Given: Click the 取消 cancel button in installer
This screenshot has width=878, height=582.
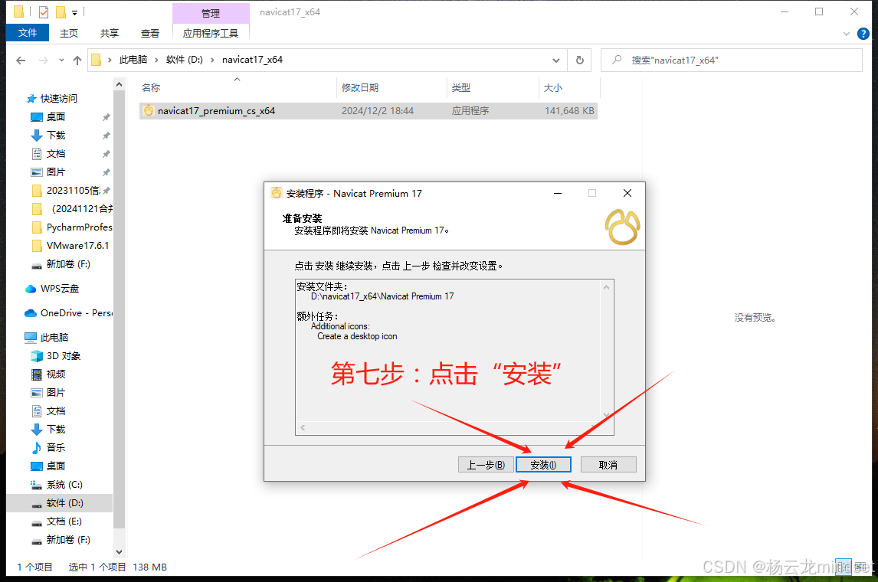Looking at the screenshot, I should coord(608,465).
